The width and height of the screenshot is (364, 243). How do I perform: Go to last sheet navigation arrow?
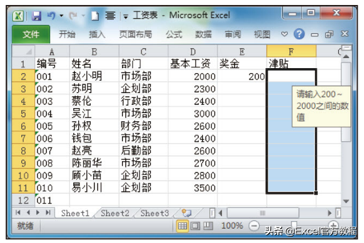pos(48,212)
